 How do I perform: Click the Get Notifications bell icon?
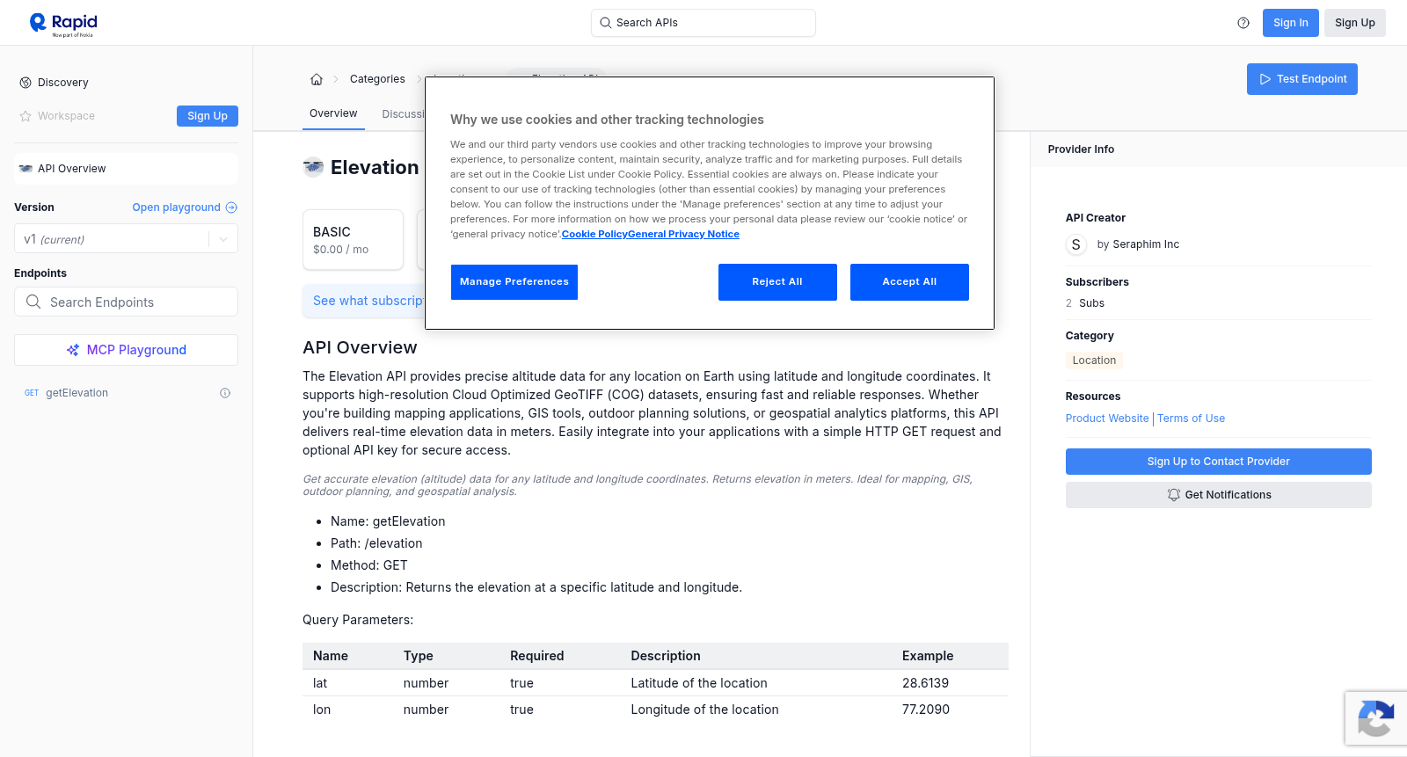click(x=1174, y=495)
